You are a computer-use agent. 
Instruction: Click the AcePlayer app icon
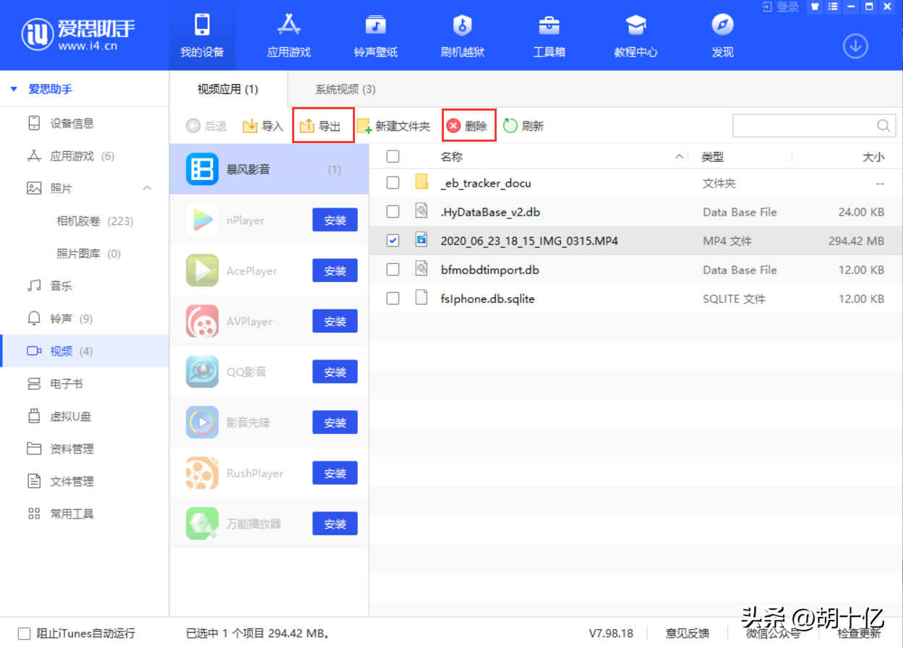[202, 270]
